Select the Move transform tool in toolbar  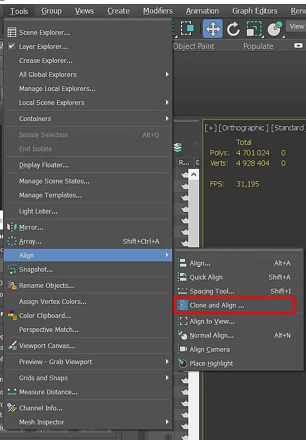[x=213, y=29]
